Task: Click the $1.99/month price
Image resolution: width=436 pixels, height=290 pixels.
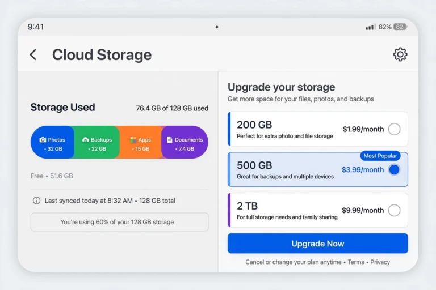Action: click(x=363, y=129)
